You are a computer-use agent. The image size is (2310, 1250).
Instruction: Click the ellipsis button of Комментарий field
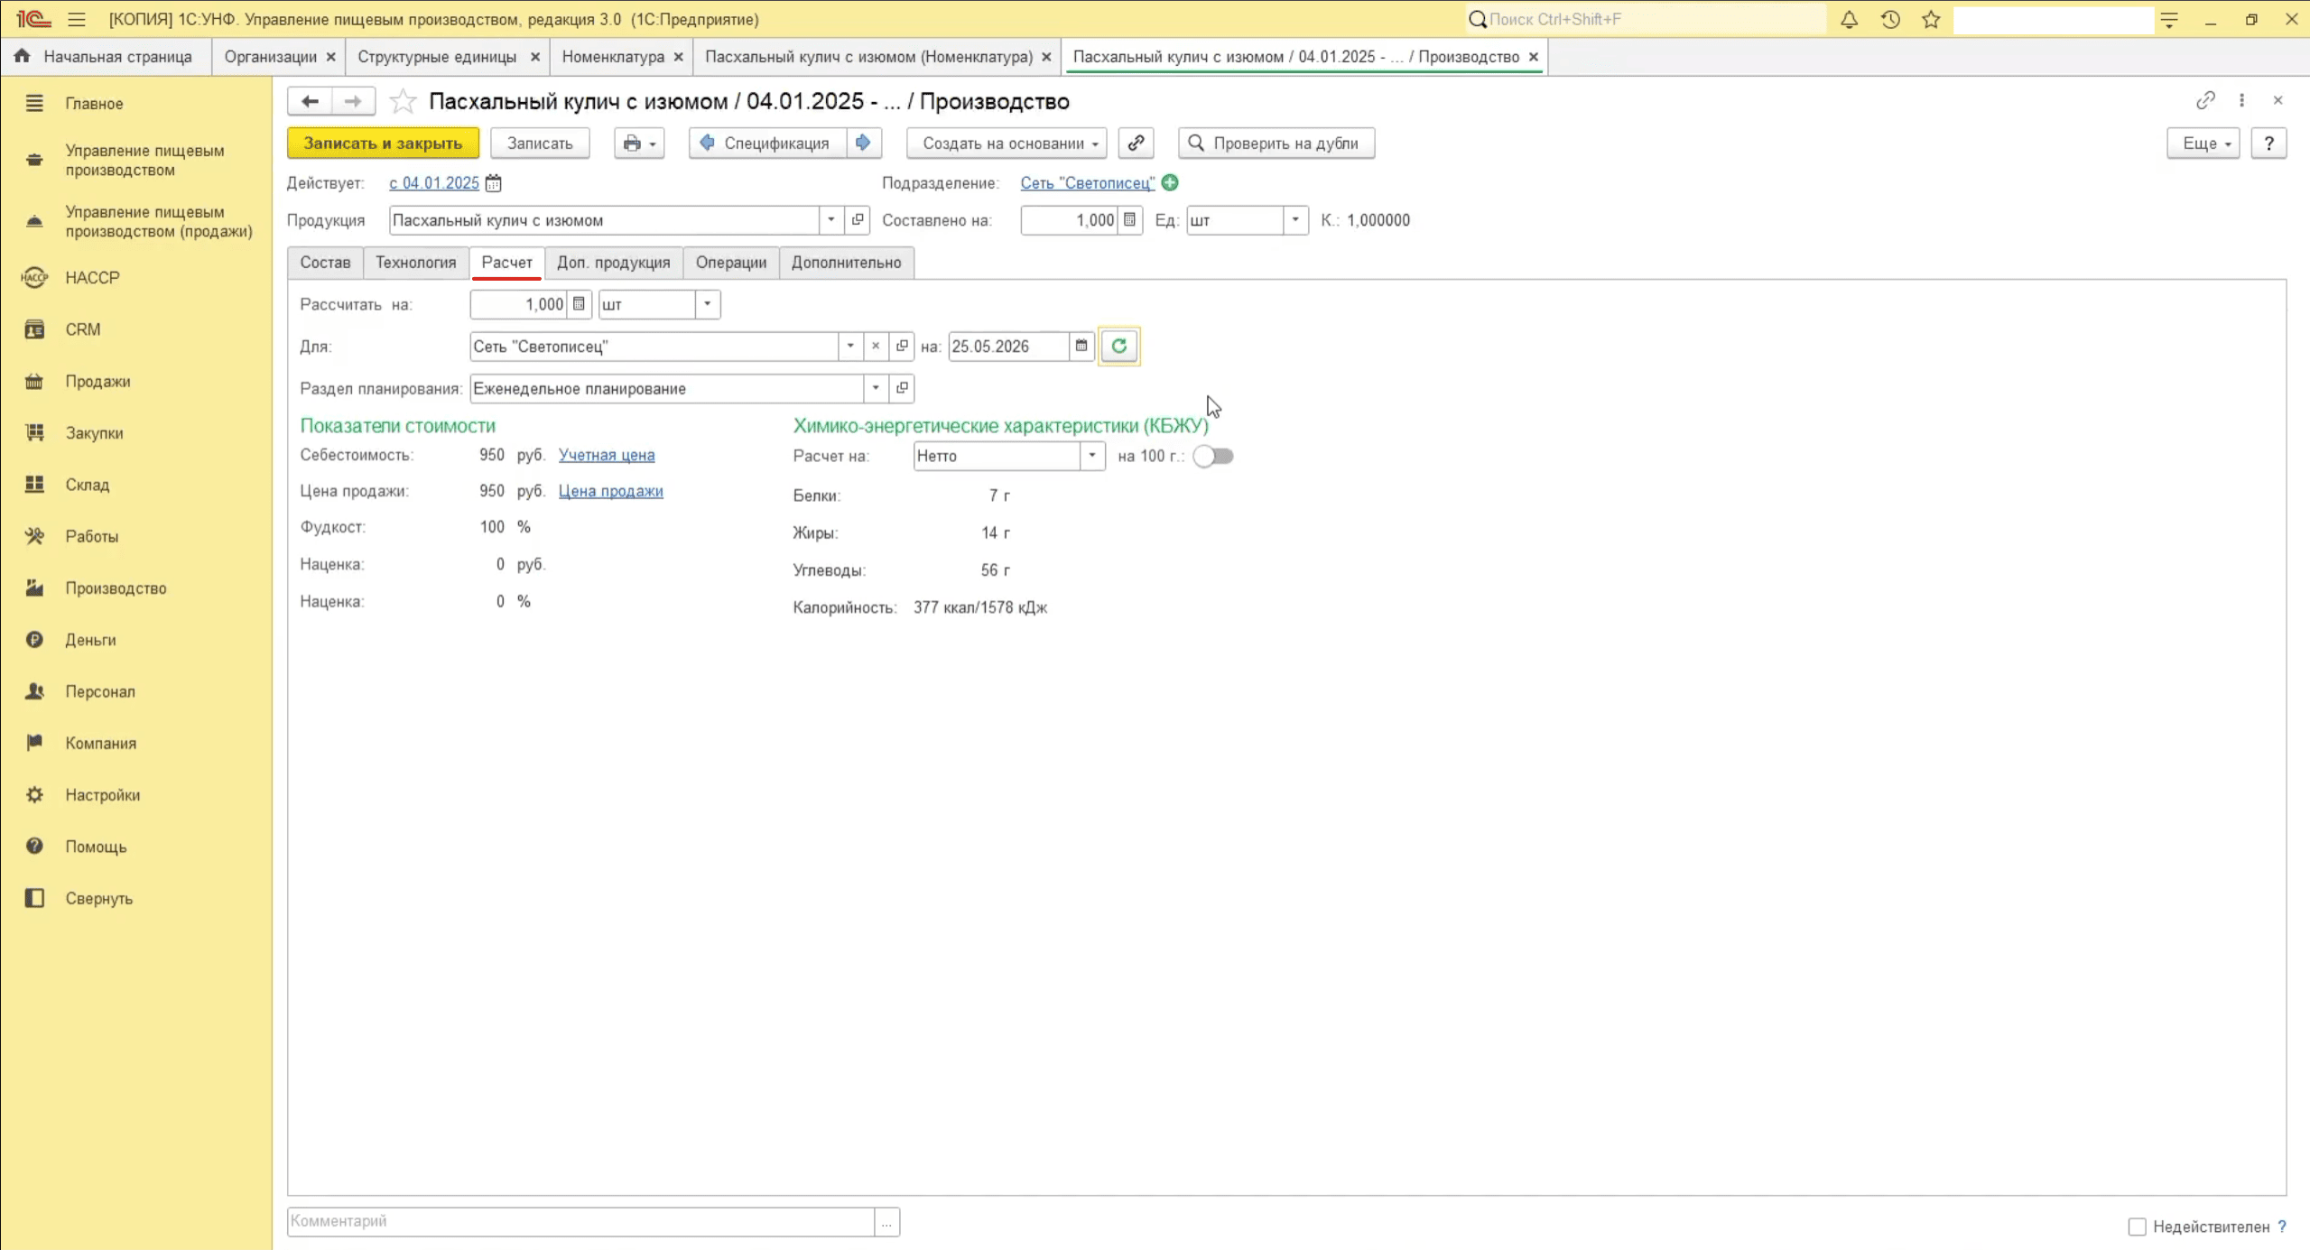click(886, 1221)
